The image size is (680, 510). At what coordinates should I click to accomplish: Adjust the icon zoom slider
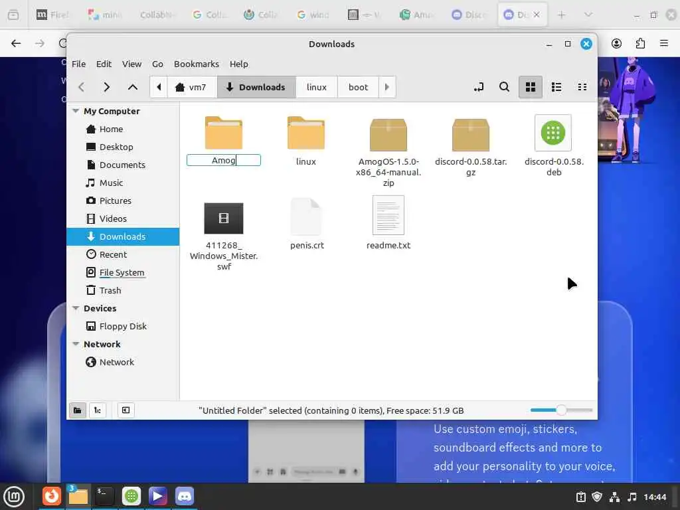pyautogui.click(x=561, y=410)
